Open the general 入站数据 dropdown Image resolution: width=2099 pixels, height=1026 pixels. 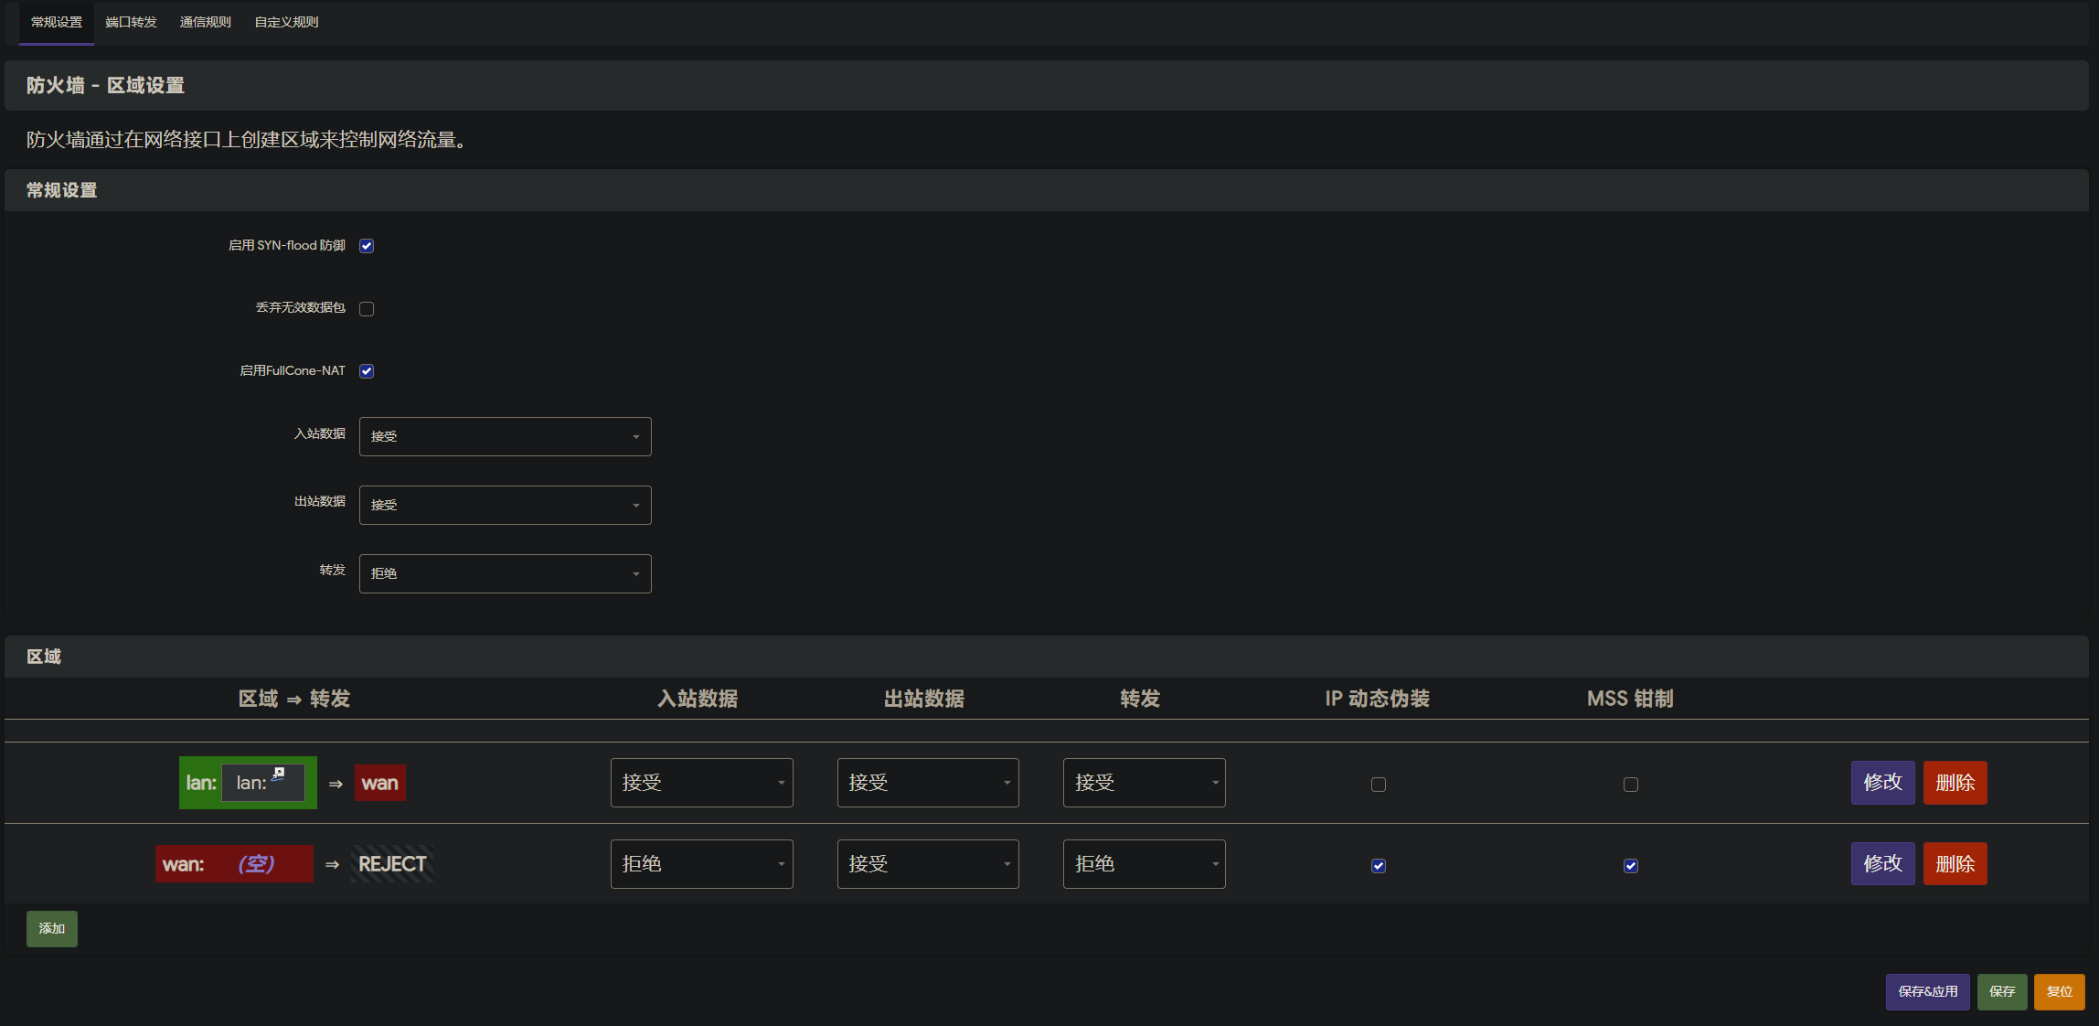point(506,437)
